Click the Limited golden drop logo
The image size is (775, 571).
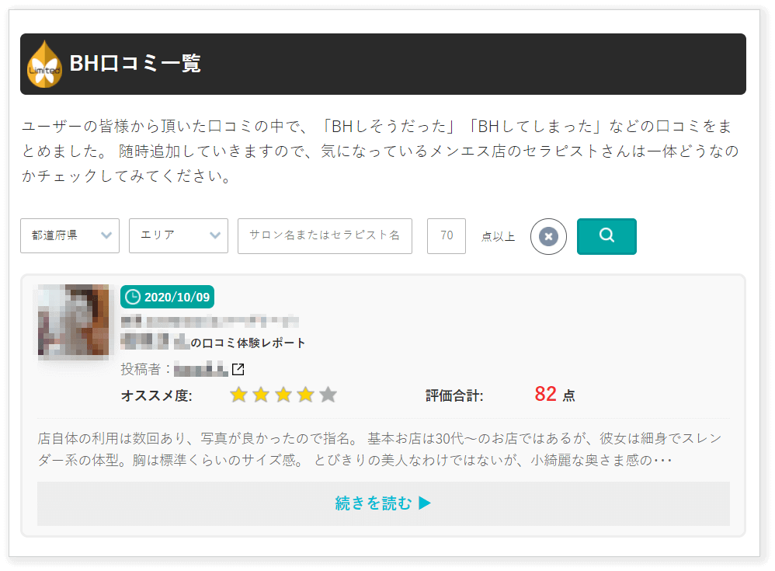pos(44,64)
